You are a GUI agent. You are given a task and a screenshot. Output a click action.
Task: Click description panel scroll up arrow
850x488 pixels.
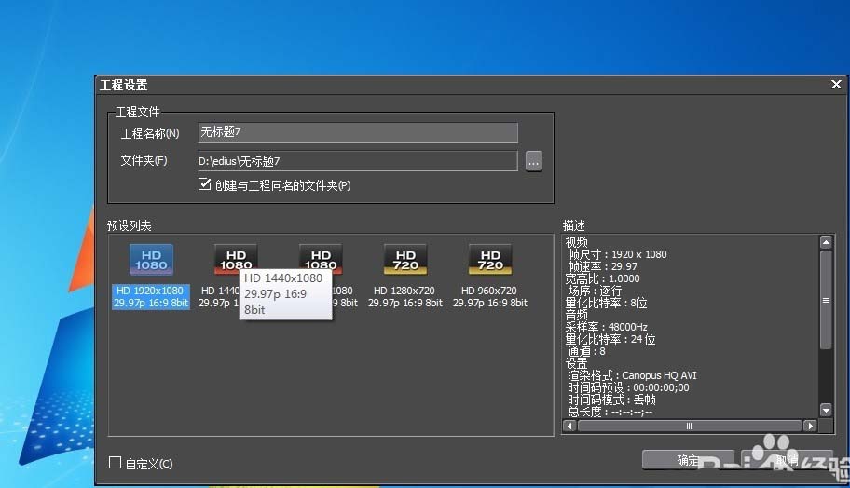(826, 242)
